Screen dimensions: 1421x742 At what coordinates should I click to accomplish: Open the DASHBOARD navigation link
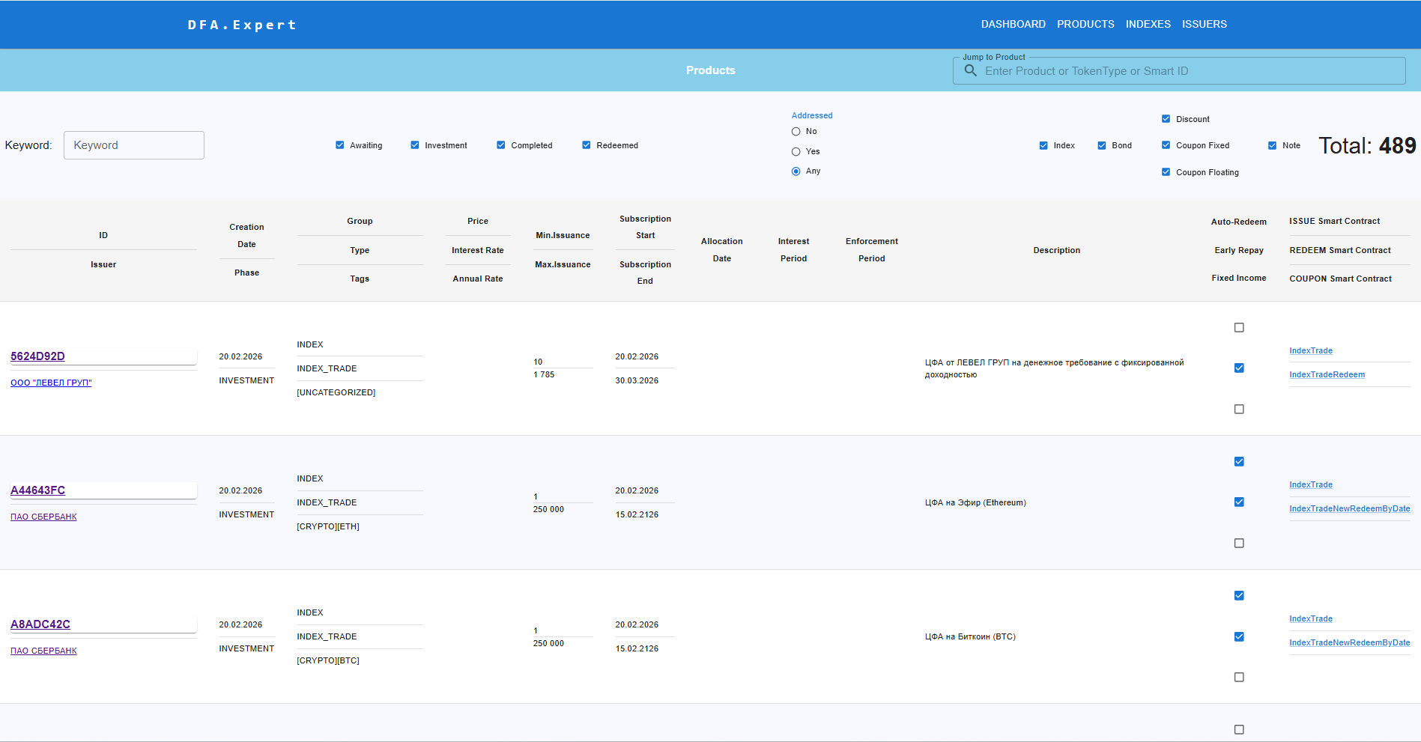tap(1014, 24)
